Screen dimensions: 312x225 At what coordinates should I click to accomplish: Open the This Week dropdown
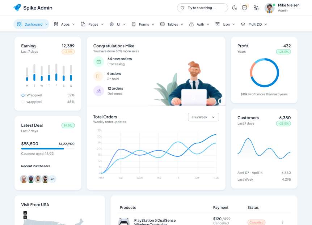point(203,117)
